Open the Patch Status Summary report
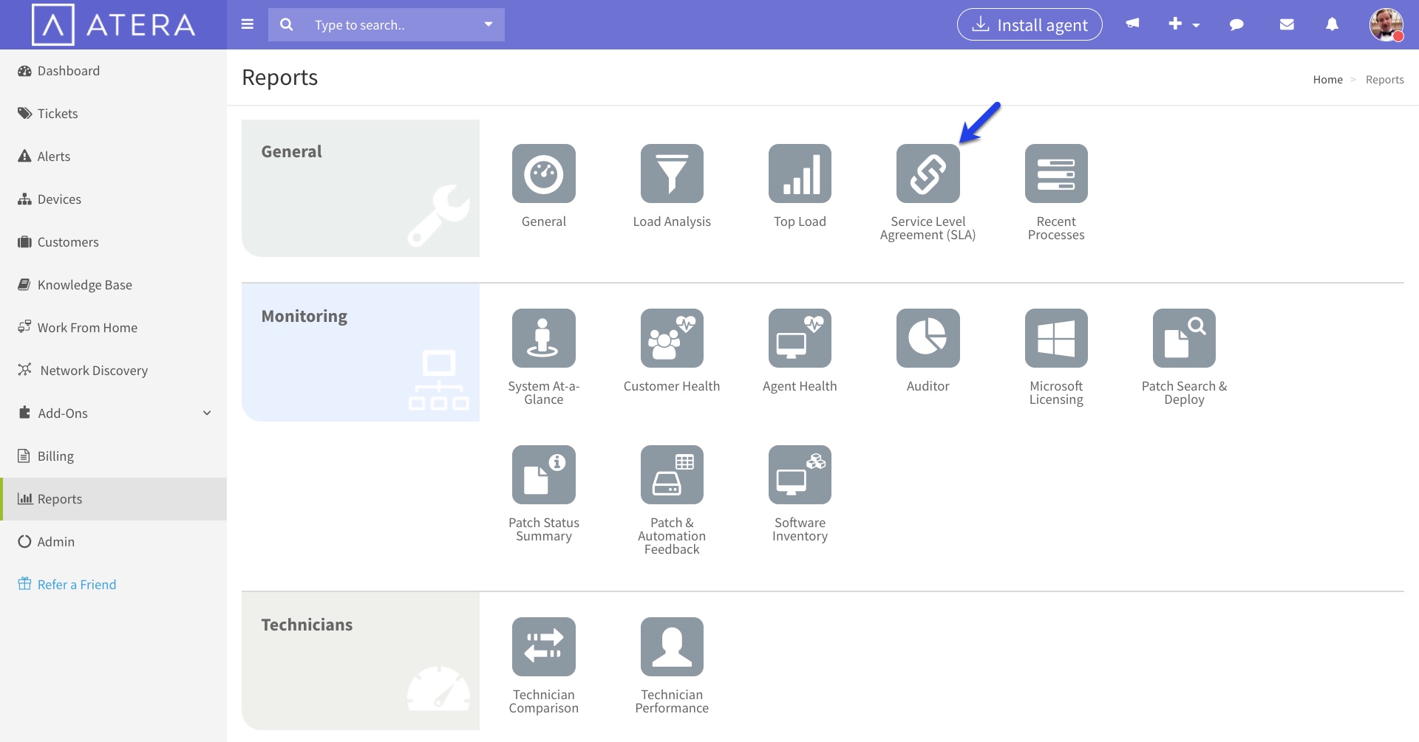1419x742 pixels. point(543,475)
